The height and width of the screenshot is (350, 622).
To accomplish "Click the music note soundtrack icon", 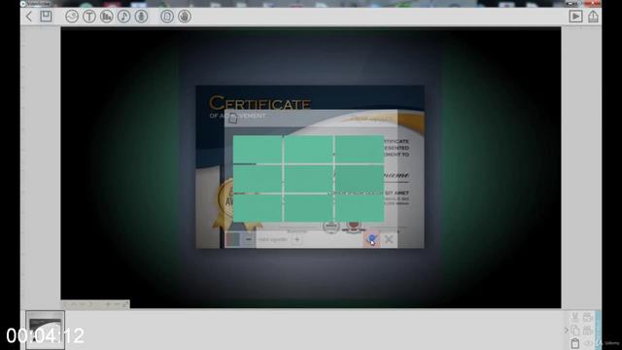I will [123, 17].
